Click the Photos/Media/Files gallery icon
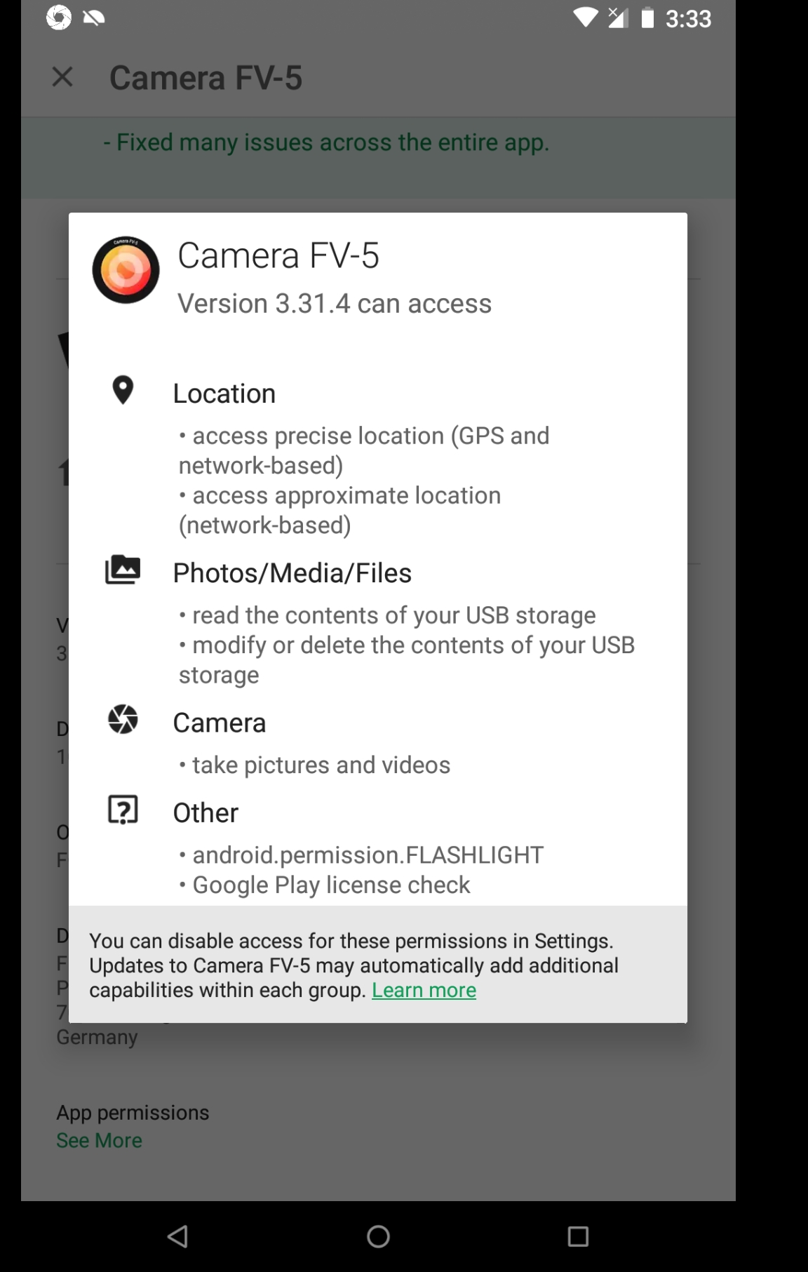808x1272 pixels. 123,570
